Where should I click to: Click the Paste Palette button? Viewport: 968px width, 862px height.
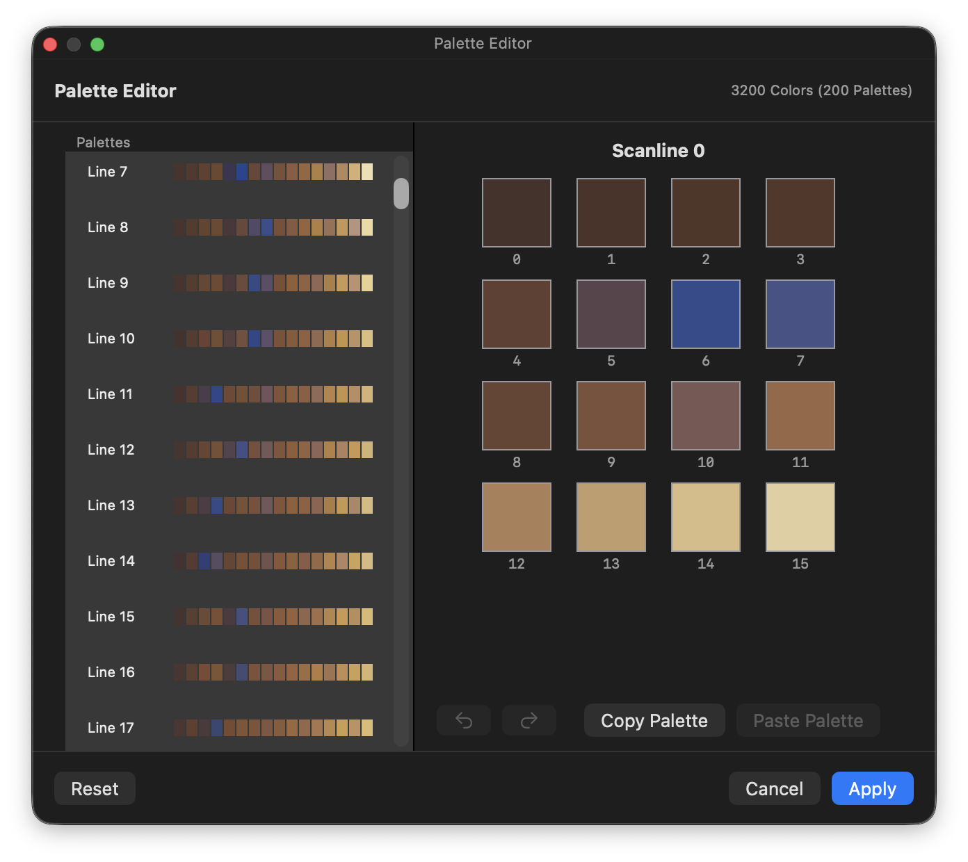pos(807,720)
